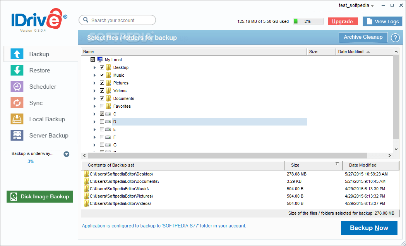Expand the Documents folder node
Image resolution: width=406 pixels, height=246 pixels.
pyautogui.click(x=94, y=99)
